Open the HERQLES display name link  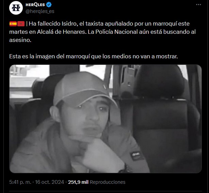[35, 5]
